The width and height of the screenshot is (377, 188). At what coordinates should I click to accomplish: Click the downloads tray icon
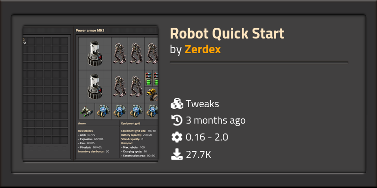coord(177,153)
